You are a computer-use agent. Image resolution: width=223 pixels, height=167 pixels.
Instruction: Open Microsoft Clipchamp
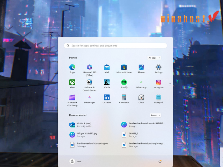72,100
